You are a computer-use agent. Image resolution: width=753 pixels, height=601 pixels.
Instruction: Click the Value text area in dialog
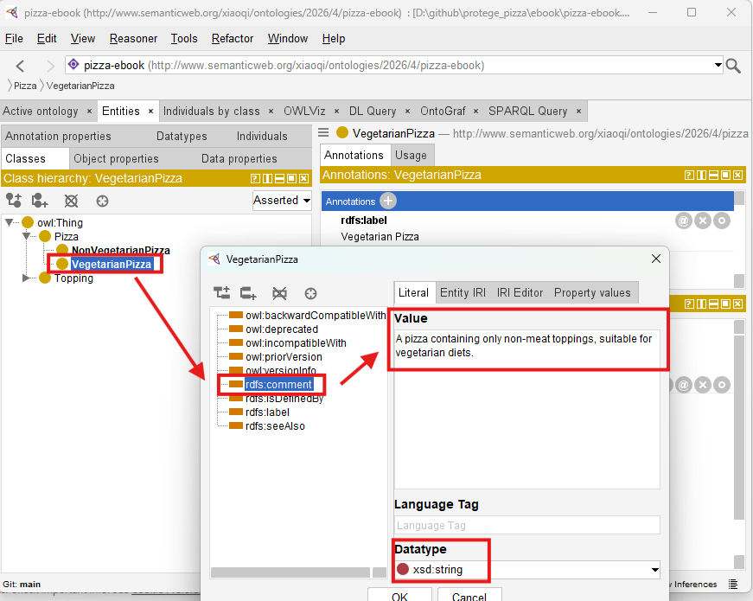pos(527,408)
